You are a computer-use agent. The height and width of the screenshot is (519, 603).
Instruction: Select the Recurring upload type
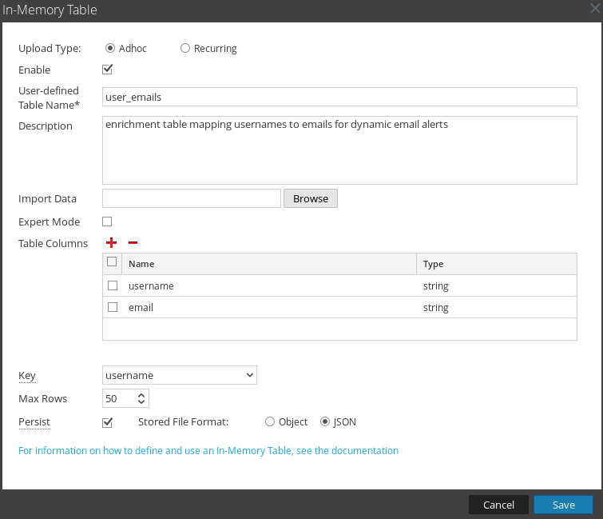click(x=185, y=48)
